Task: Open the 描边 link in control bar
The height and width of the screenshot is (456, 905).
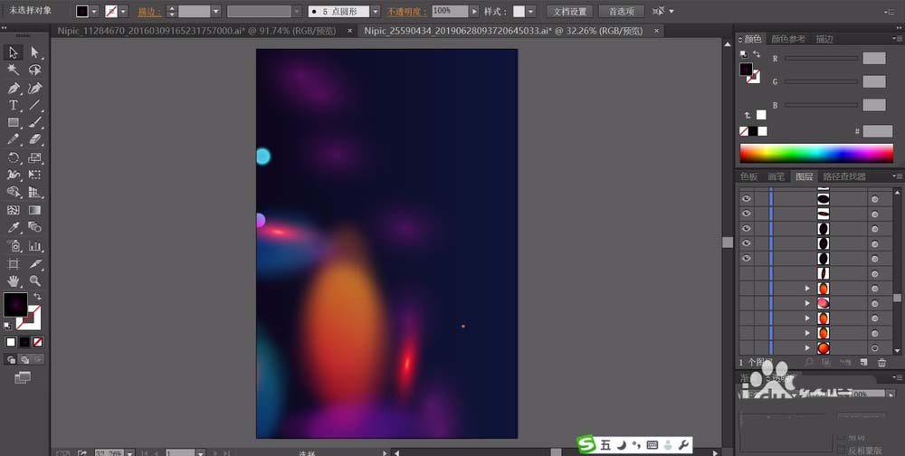Action: coord(149,12)
